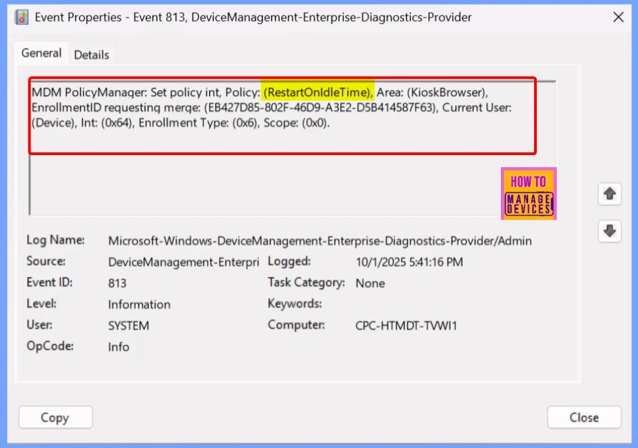The image size is (638, 448).
Task: Close the dialog with the title bar X
Action: 617,17
